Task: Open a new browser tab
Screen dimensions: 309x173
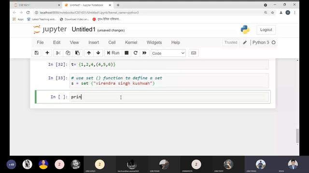Action: (x=118, y=5)
